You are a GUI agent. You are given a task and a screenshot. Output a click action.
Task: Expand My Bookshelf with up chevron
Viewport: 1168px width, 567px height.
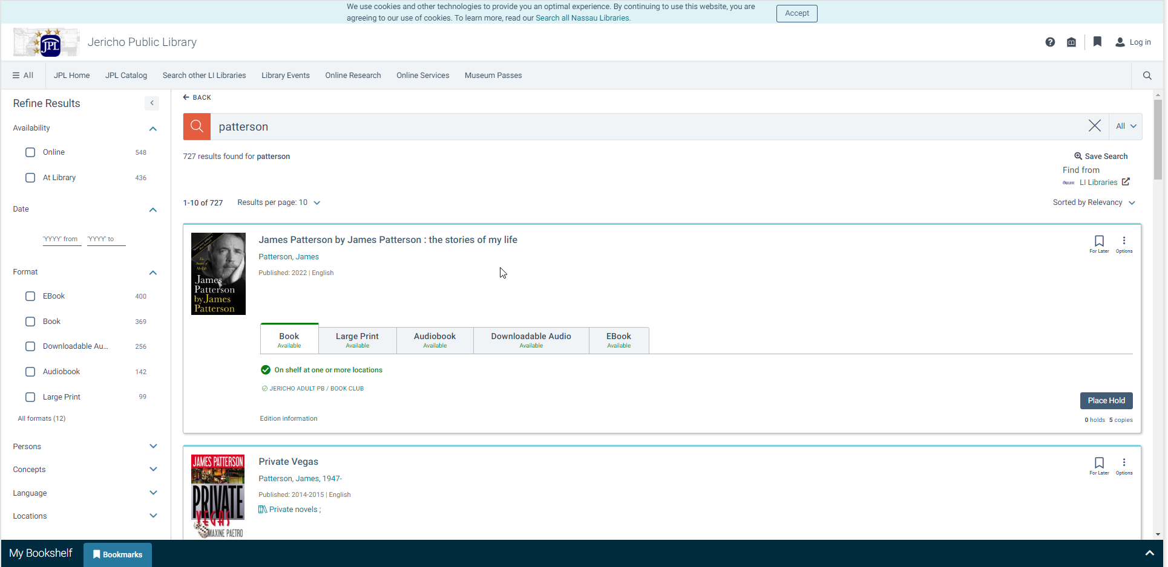[1149, 553]
